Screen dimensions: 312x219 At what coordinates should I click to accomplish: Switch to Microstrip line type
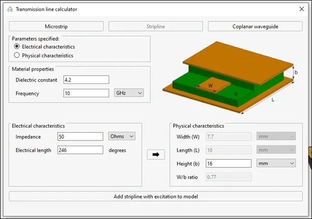pyautogui.click(x=56, y=26)
